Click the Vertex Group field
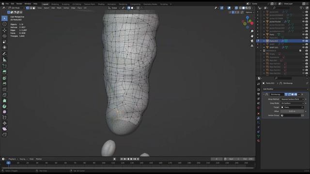 pos(291,116)
